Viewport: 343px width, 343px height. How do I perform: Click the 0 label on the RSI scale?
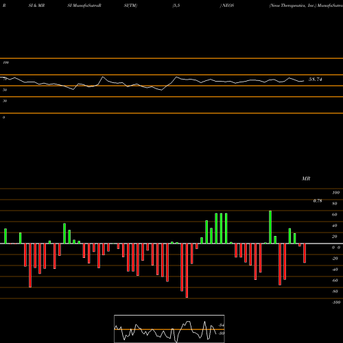tap(3, 117)
